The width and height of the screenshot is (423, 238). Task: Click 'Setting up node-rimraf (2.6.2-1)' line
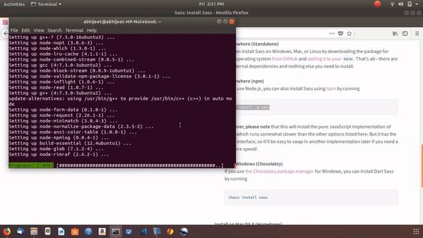tap(59, 154)
